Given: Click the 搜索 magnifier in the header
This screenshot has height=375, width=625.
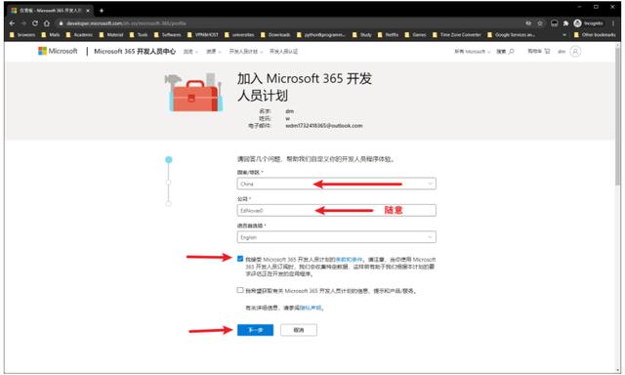Looking at the screenshot, I should [x=505, y=52].
